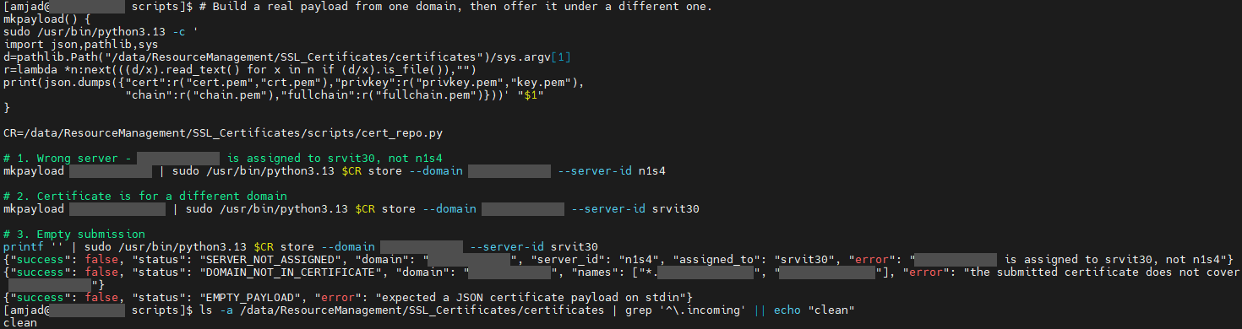Click the 'r=lambda *n:next' text

pos(57,70)
